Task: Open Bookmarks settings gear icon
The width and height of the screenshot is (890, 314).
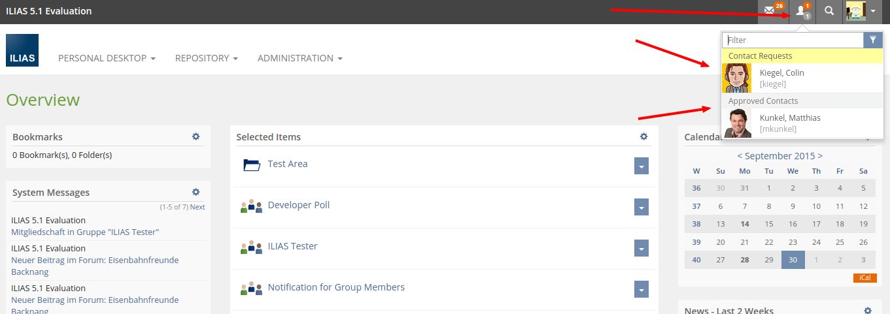Action: click(196, 136)
